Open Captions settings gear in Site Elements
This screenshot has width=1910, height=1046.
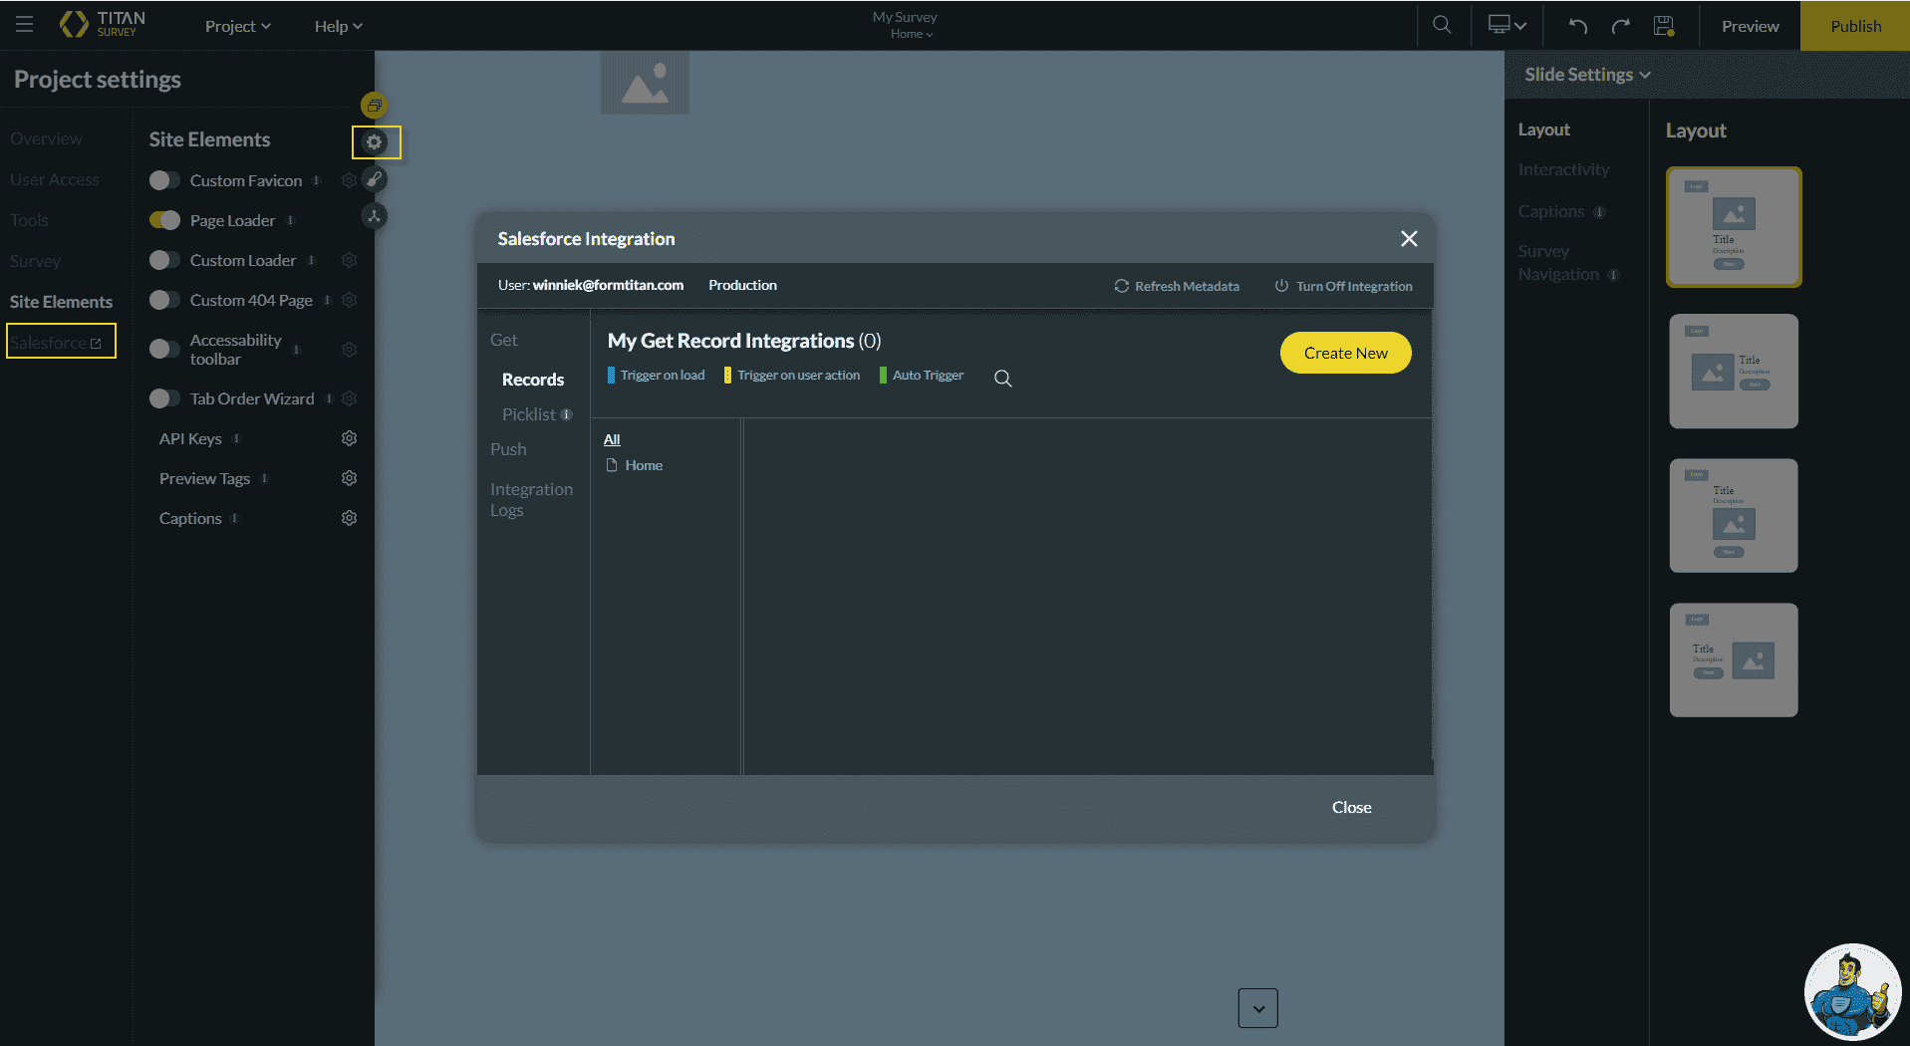349,518
